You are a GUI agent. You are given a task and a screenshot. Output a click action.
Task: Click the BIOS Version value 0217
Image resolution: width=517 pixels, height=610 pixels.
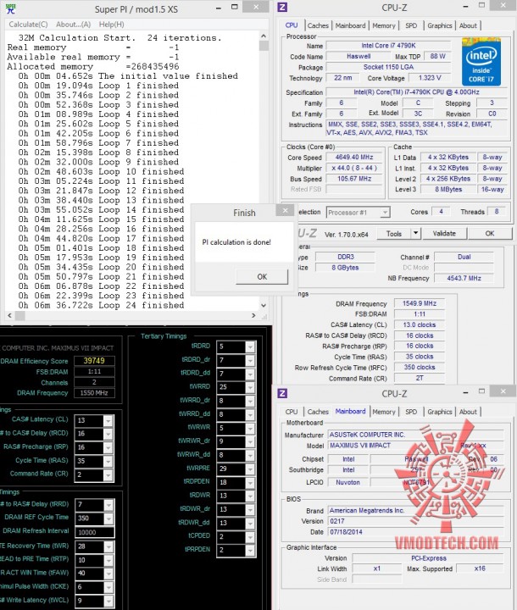416,521
